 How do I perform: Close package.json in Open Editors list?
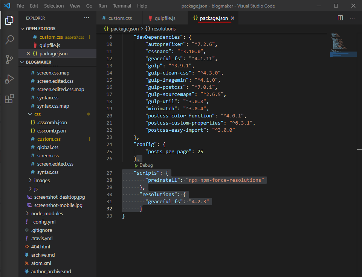[x=28, y=53]
